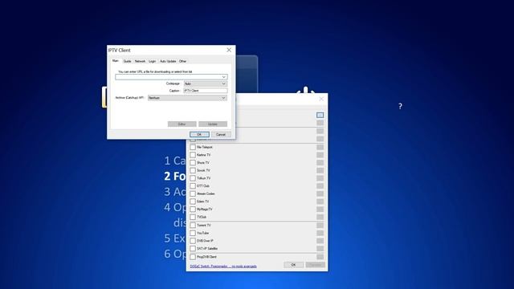Cancel the IPTV Client dialog
This screenshot has width=514, height=289.
point(221,135)
